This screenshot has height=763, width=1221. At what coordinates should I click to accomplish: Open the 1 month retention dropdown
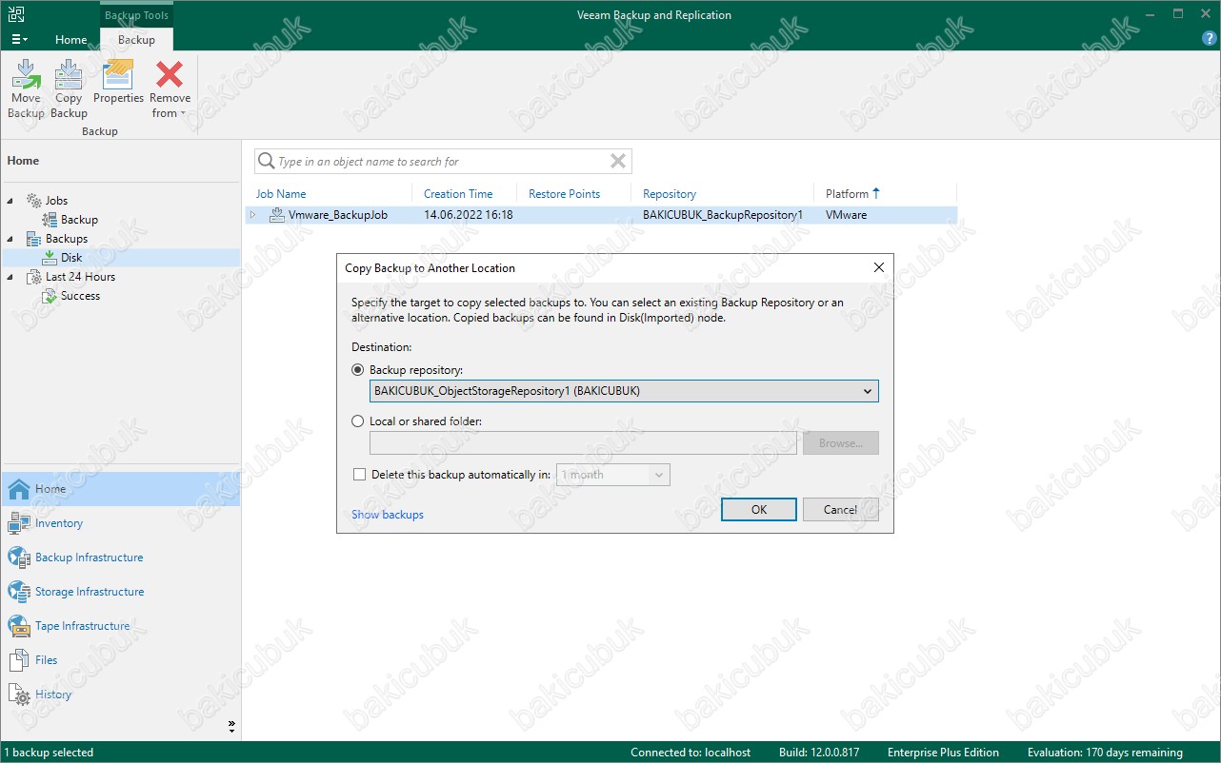click(613, 475)
